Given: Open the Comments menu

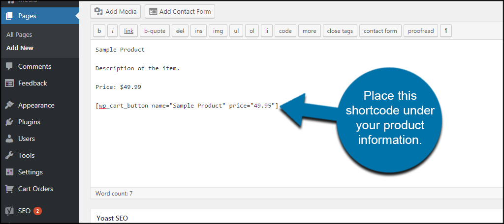Looking at the screenshot, I should click(35, 66).
